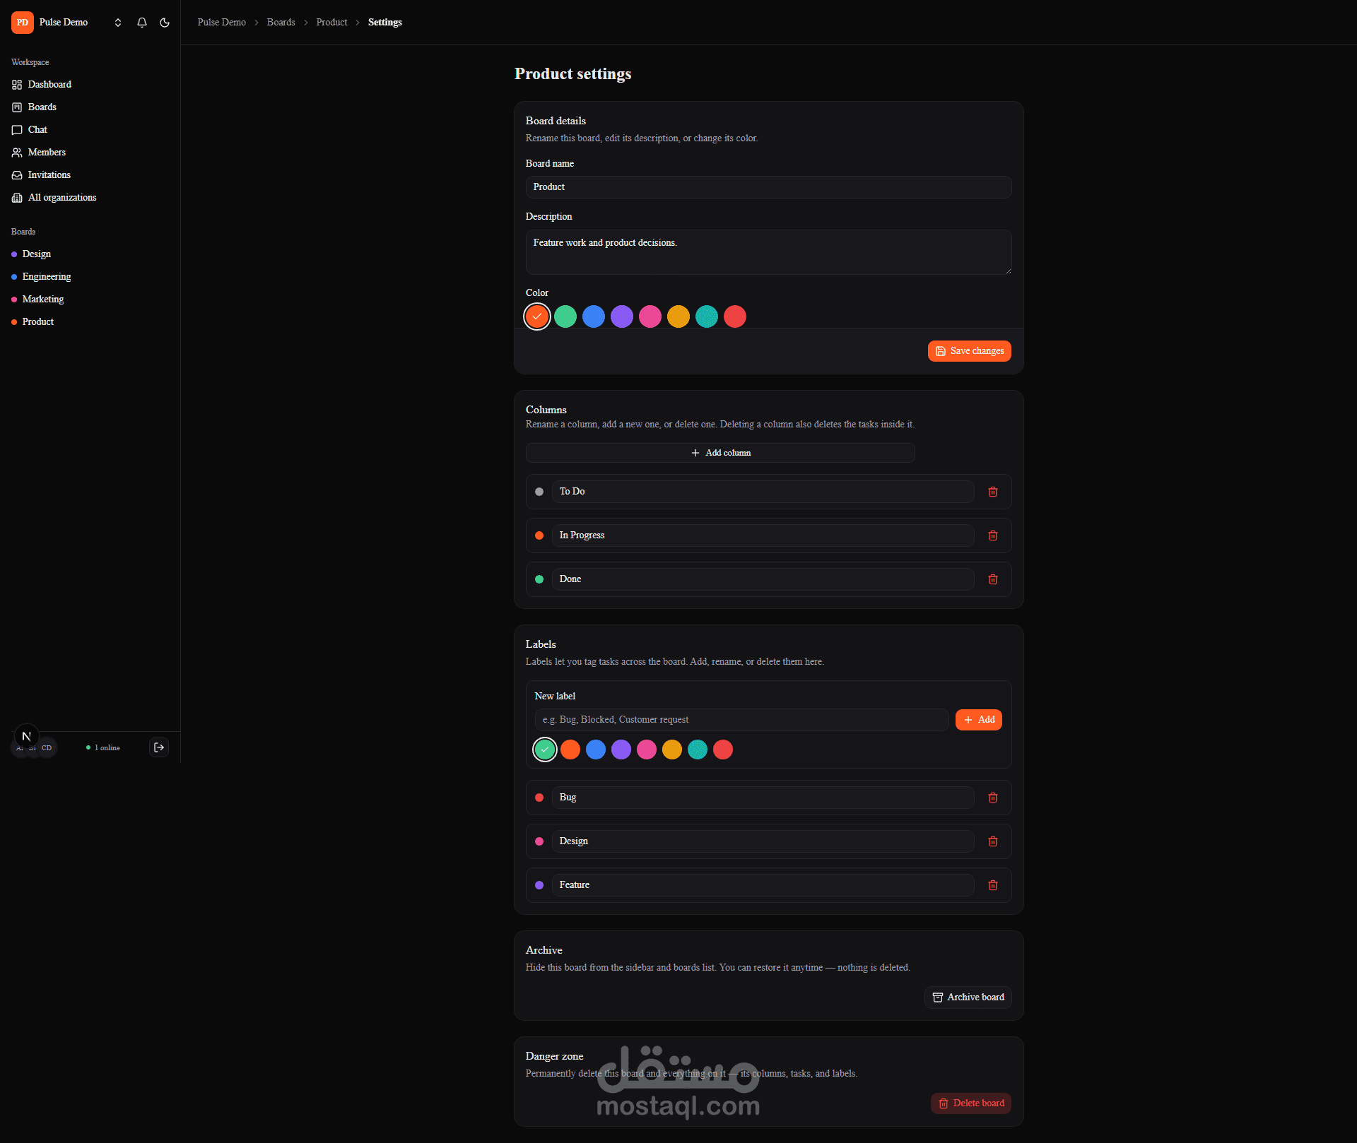Delete the In Progress column
The height and width of the screenshot is (1143, 1357).
coord(993,535)
